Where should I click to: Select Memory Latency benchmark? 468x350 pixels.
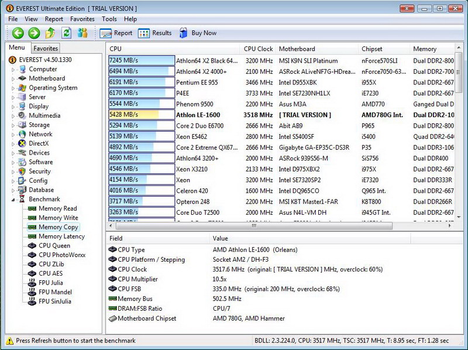pyautogui.click(x=56, y=236)
